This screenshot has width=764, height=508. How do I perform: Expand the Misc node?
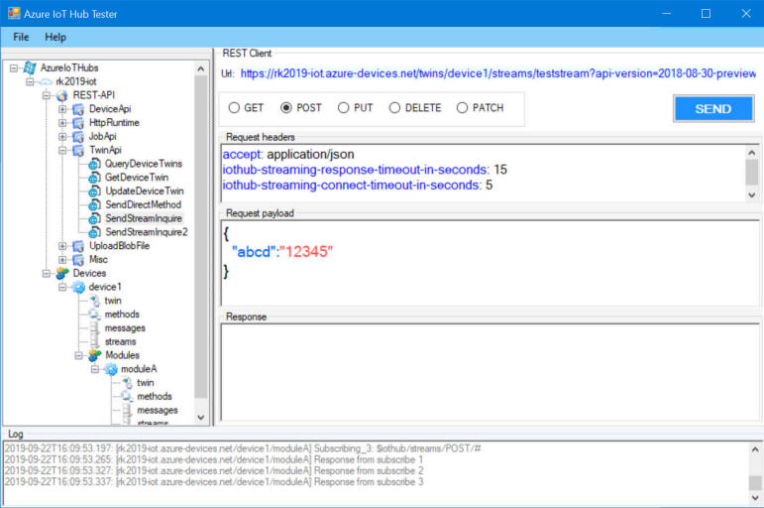point(62,260)
